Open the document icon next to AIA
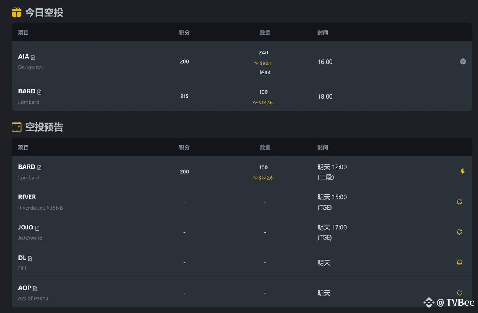The height and width of the screenshot is (313, 478). click(33, 57)
